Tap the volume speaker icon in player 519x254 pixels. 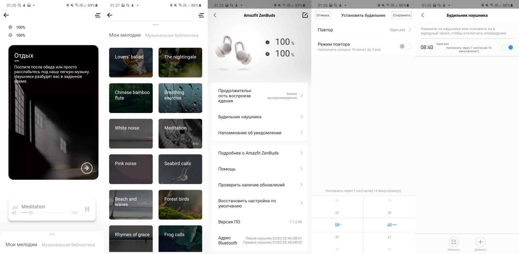coord(14,213)
